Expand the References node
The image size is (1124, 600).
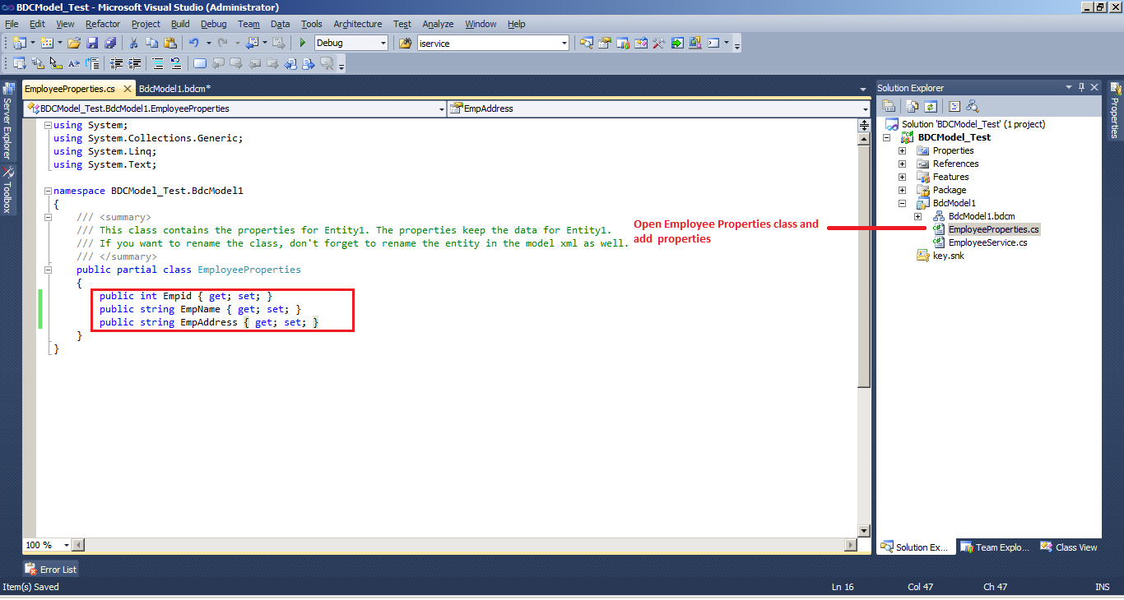[901, 164]
